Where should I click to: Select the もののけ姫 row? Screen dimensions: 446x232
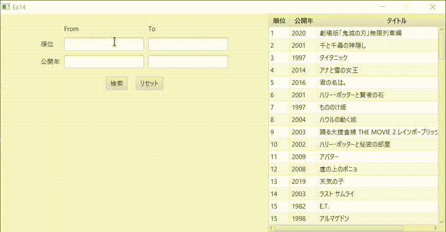(x=353, y=107)
